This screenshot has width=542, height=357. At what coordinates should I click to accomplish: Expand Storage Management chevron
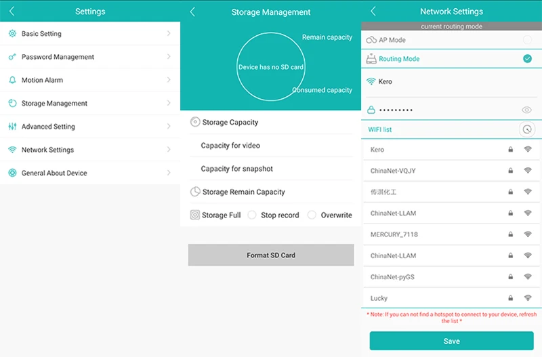click(x=169, y=103)
